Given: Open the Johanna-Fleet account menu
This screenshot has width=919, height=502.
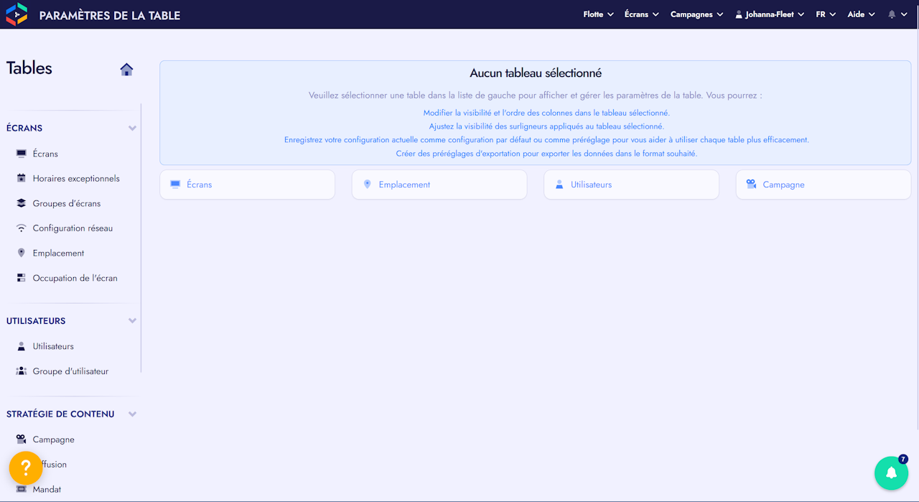Looking at the screenshot, I should tap(769, 14).
